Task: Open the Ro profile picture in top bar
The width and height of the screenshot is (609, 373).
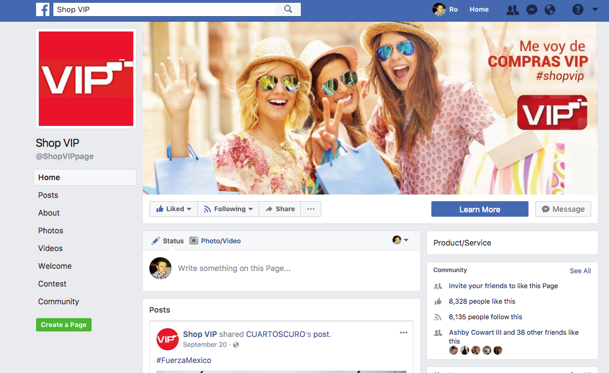Action: [439, 9]
